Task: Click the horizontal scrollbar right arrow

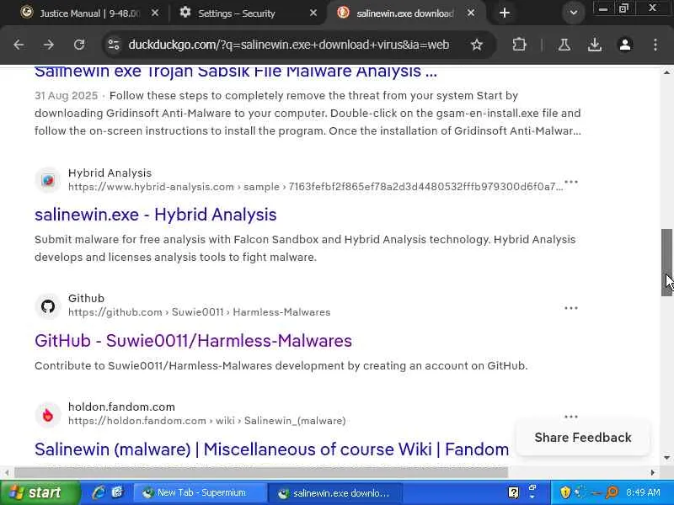Action: 652,472
